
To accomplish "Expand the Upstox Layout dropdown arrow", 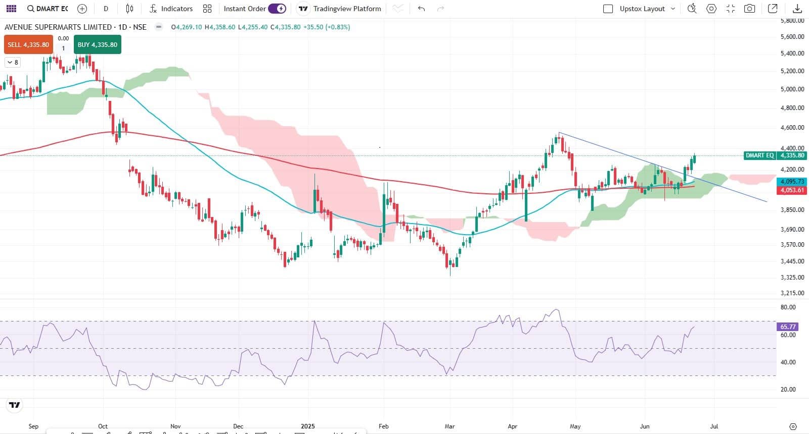I will pyautogui.click(x=672, y=9).
